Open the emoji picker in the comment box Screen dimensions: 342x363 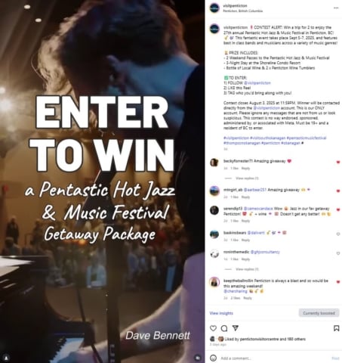click(213, 358)
